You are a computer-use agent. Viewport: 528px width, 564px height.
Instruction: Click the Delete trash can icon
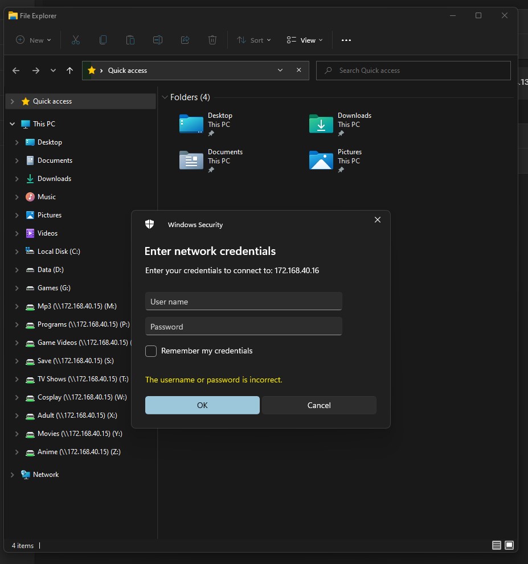click(x=212, y=40)
